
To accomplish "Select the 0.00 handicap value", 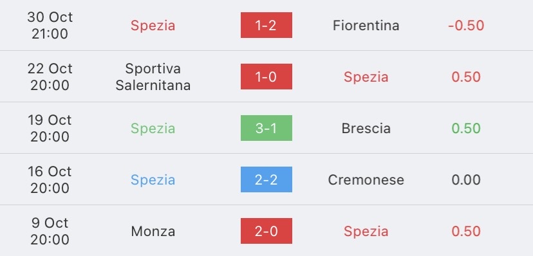I will pyautogui.click(x=466, y=179).
